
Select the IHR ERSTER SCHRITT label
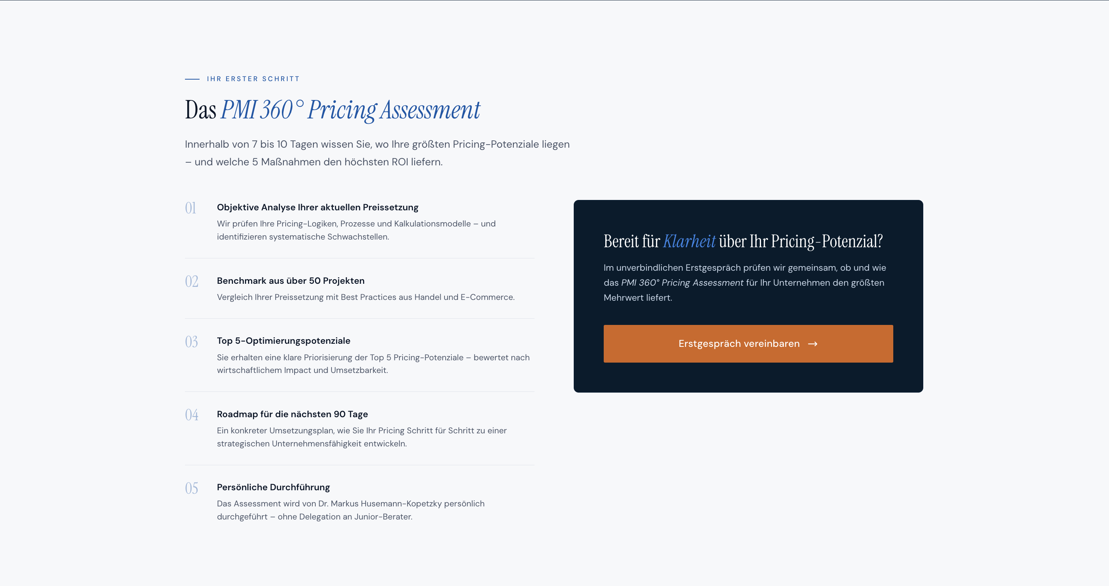pos(253,79)
